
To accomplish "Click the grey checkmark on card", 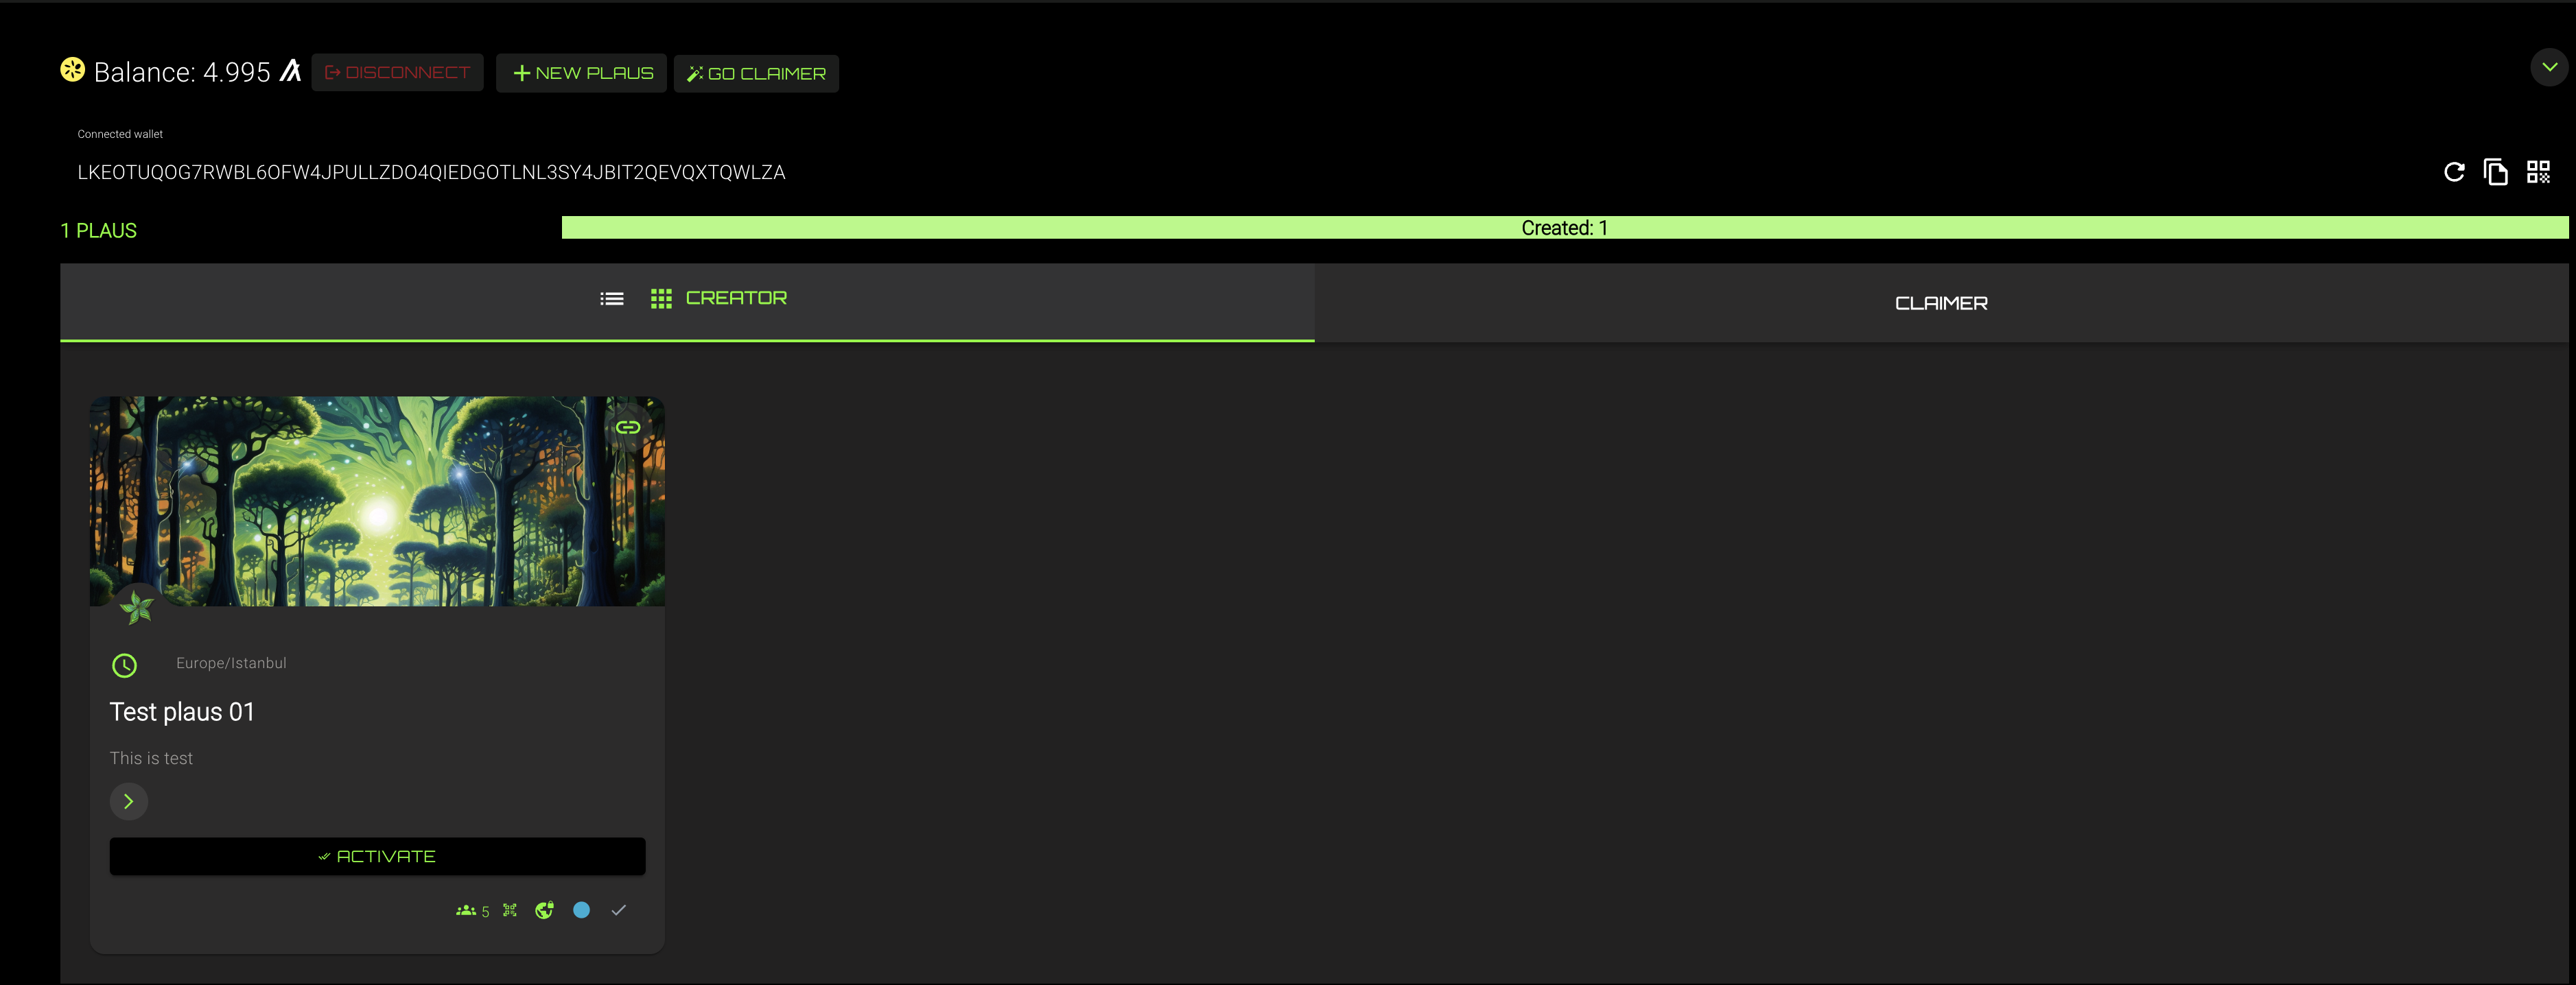I will (618, 910).
